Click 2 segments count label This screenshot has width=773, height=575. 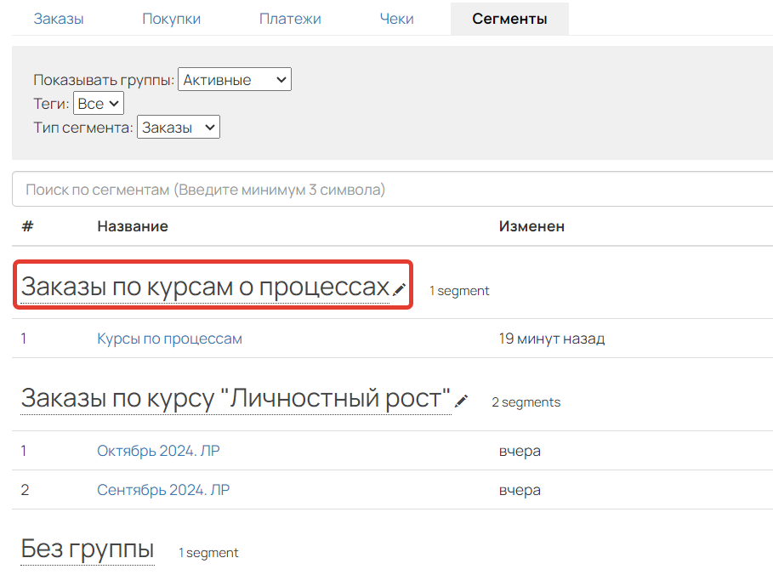526,402
